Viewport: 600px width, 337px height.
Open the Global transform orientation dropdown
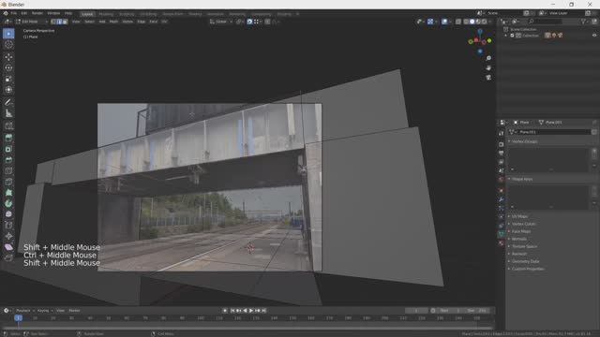[221, 22]
